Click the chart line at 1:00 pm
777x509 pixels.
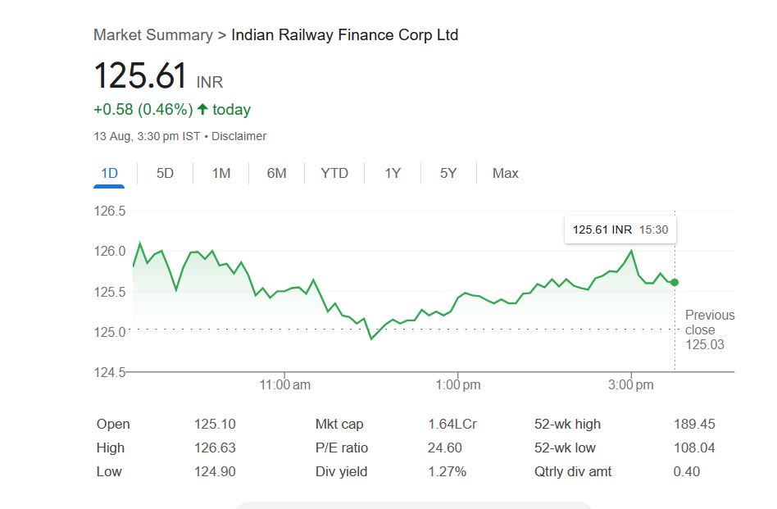457,298
